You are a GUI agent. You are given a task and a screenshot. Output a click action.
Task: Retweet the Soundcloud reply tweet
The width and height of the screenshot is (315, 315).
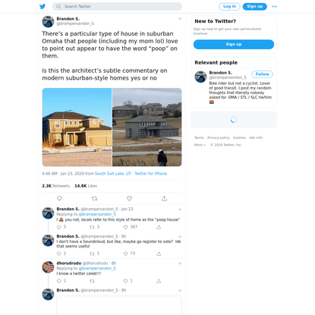pos(92,254)
